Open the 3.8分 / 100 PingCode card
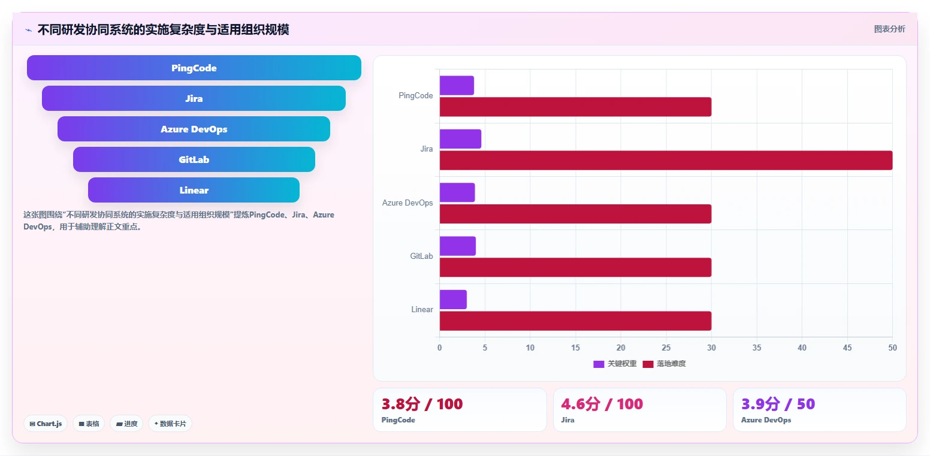The width and height of the screenshot is (930, 456). click(460, 410)
